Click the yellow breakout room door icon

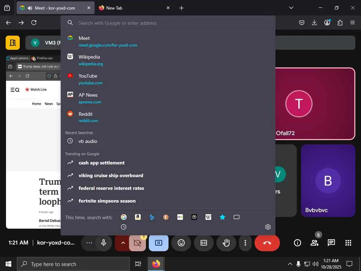point(13,43)
